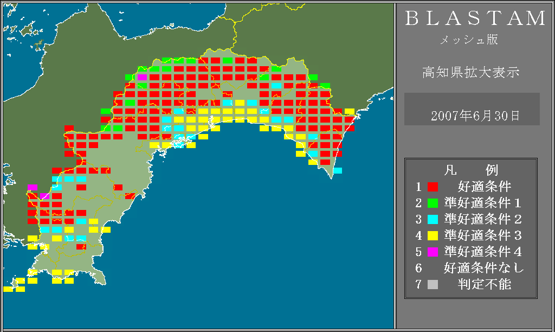Screen dimensions: 555x332
Task: Click the red 好適条件 legend swatch
Action: (x=433, y=187)
